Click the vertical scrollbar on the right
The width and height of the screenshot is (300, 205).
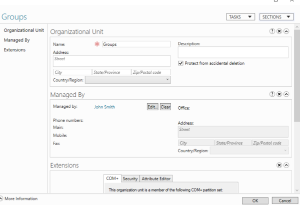click(297, 75)
